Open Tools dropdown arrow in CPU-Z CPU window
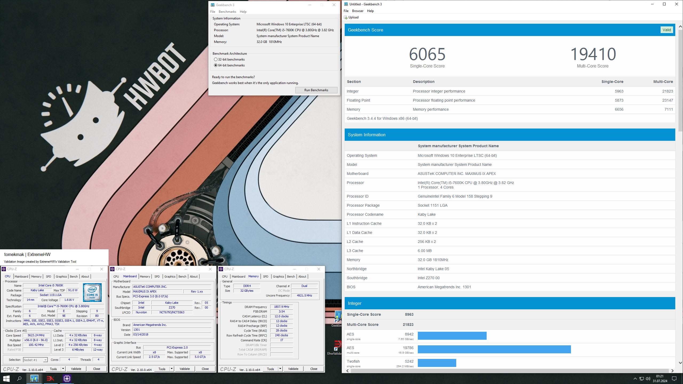 click(63, 369)
